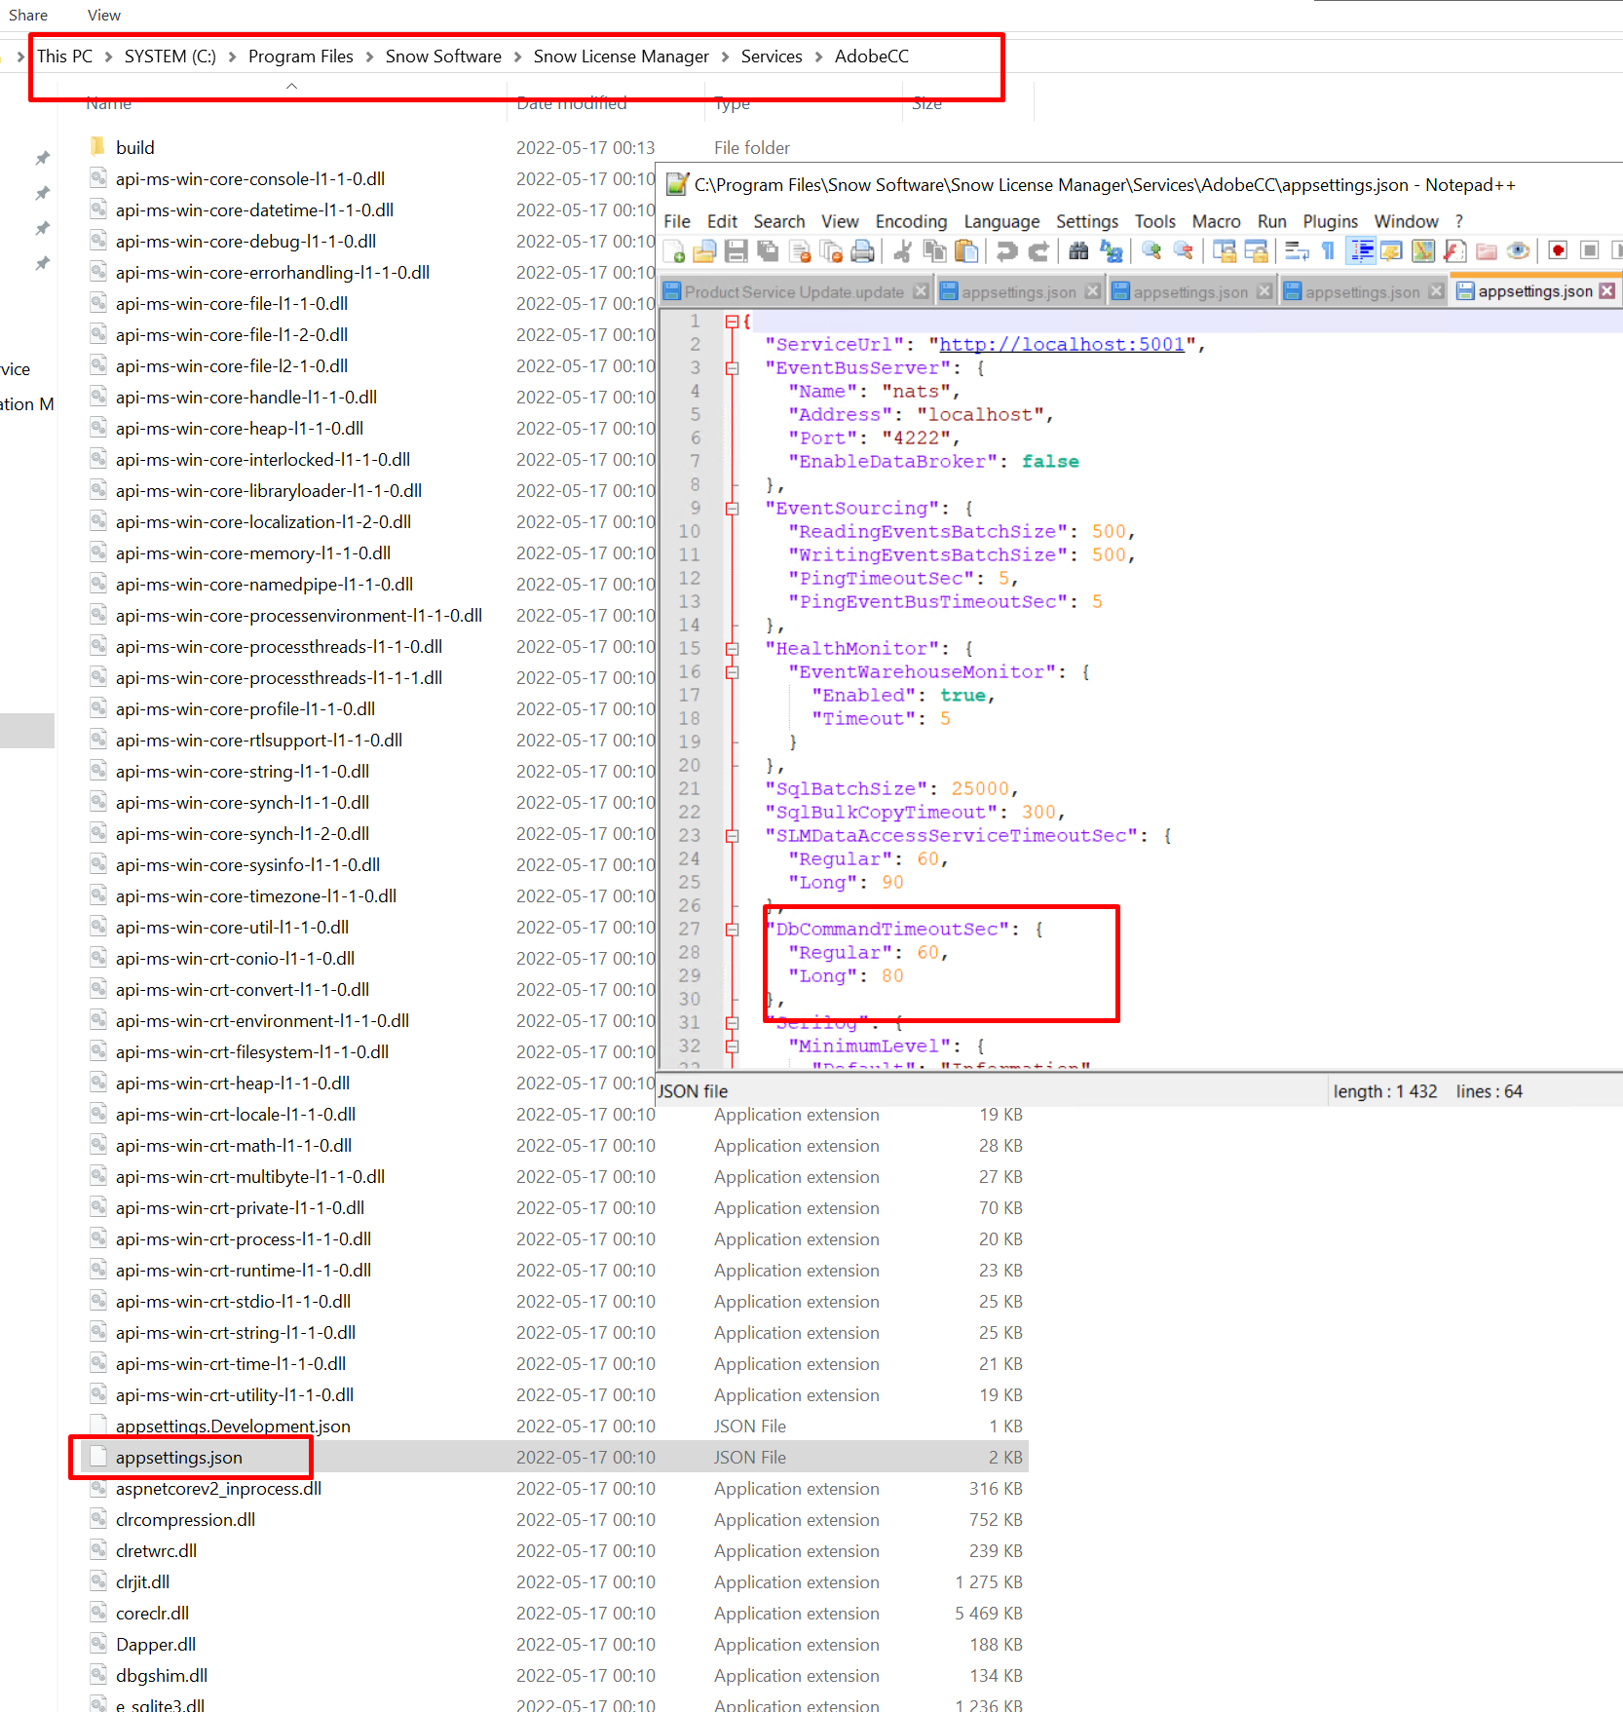
Task: Open breadcrumb chevron after Services
Action: point(818,57)
